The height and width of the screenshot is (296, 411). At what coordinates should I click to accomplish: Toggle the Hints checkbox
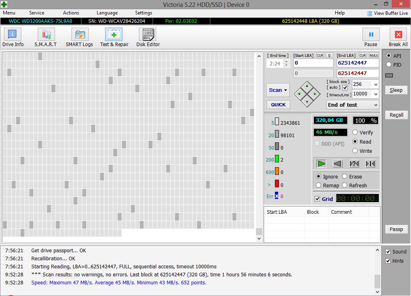point(388,261)
